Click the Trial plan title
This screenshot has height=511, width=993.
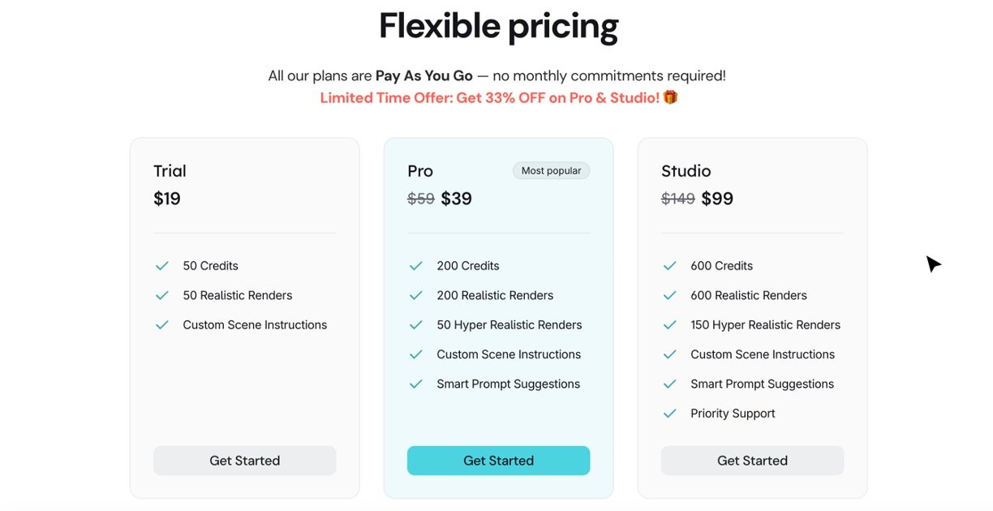(x=170, y=170)
